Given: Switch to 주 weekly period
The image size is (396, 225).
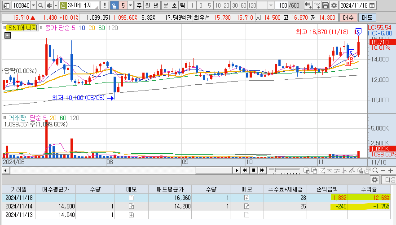Looking at the screenshot, I should [139, 5].
